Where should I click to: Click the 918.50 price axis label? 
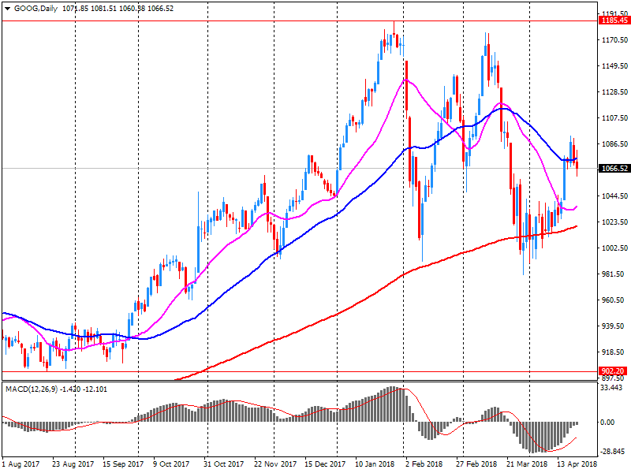614,352
